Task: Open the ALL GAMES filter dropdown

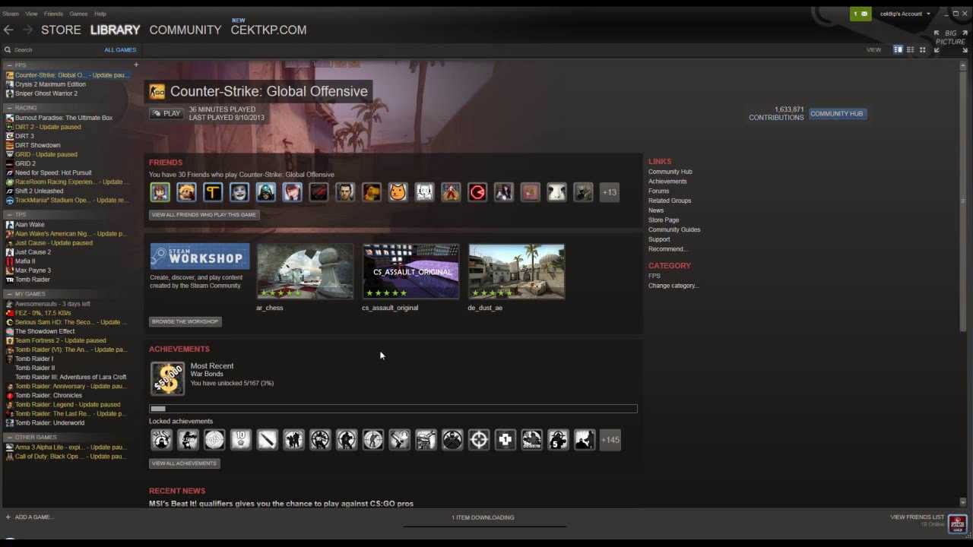Action: [x=120, y=50]
